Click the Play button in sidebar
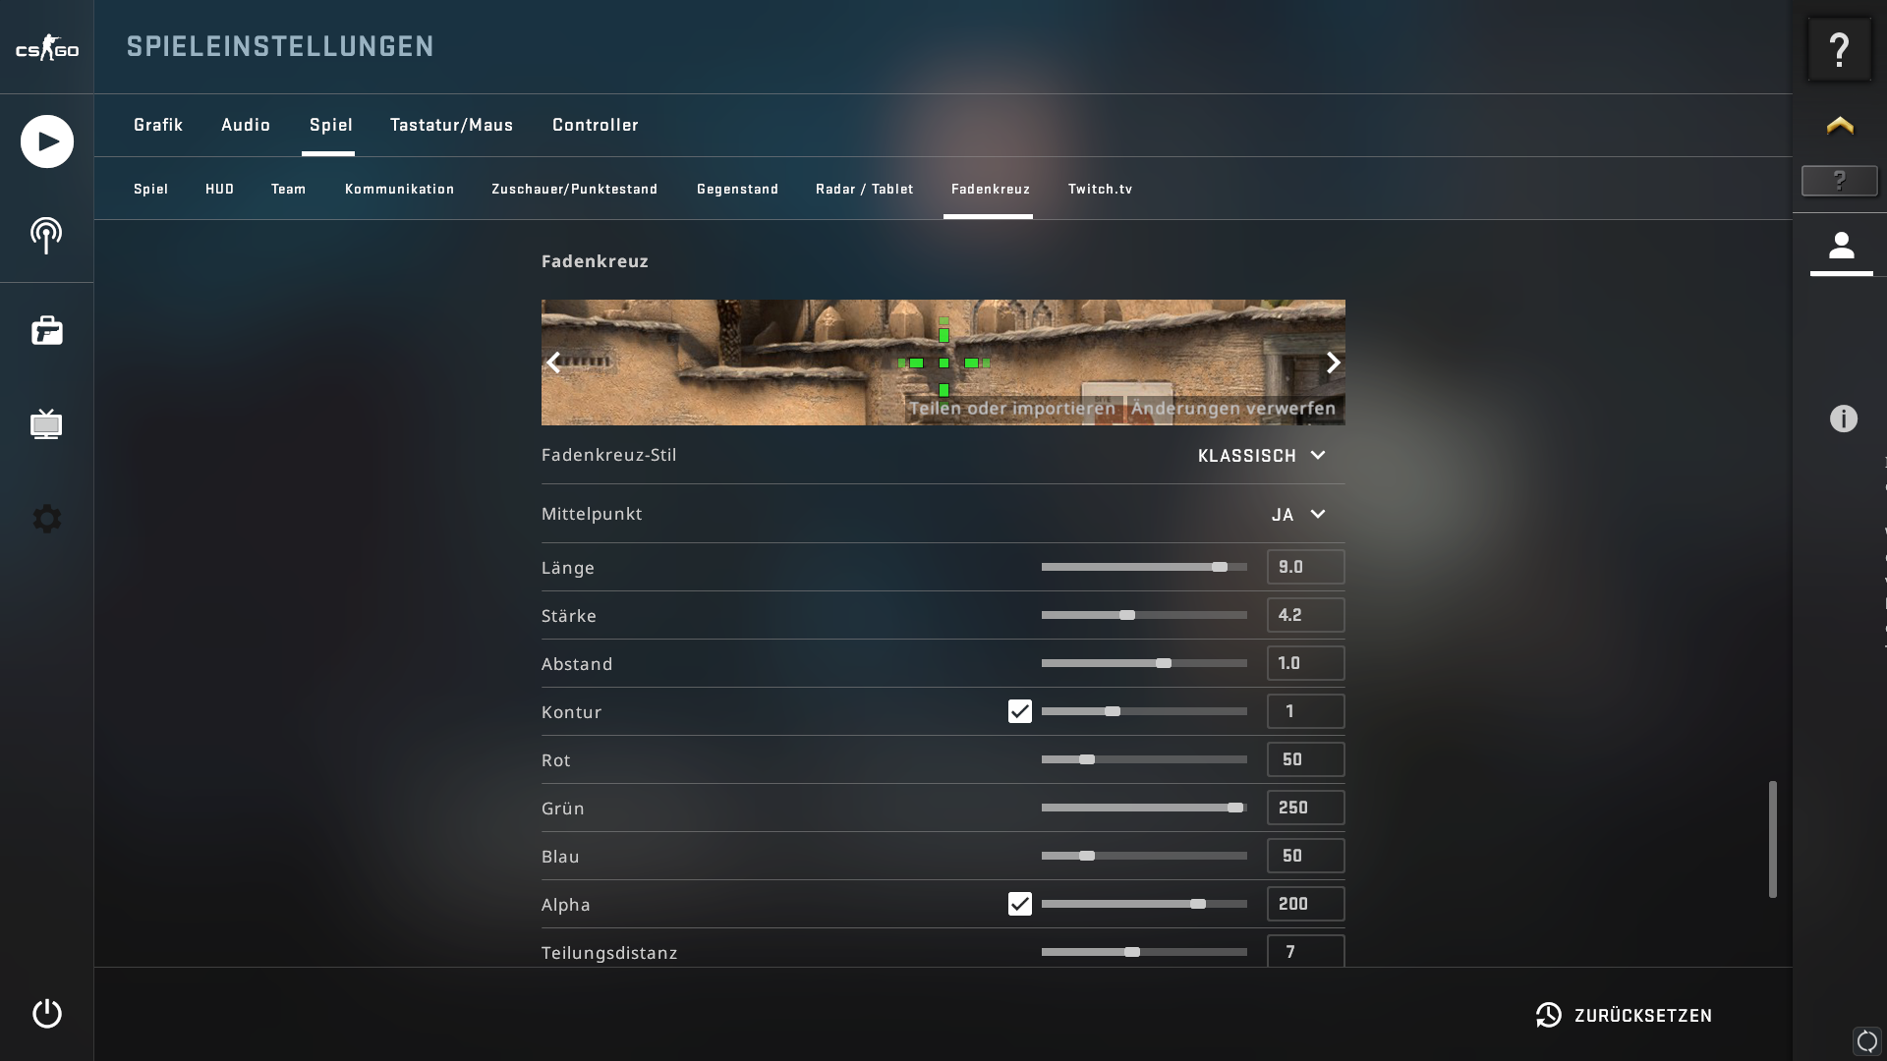The image size is (1887, 1061). [x=46, y=141]
